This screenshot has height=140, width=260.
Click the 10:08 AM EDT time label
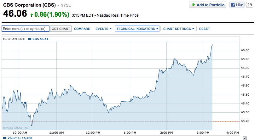tap(14, 39)
